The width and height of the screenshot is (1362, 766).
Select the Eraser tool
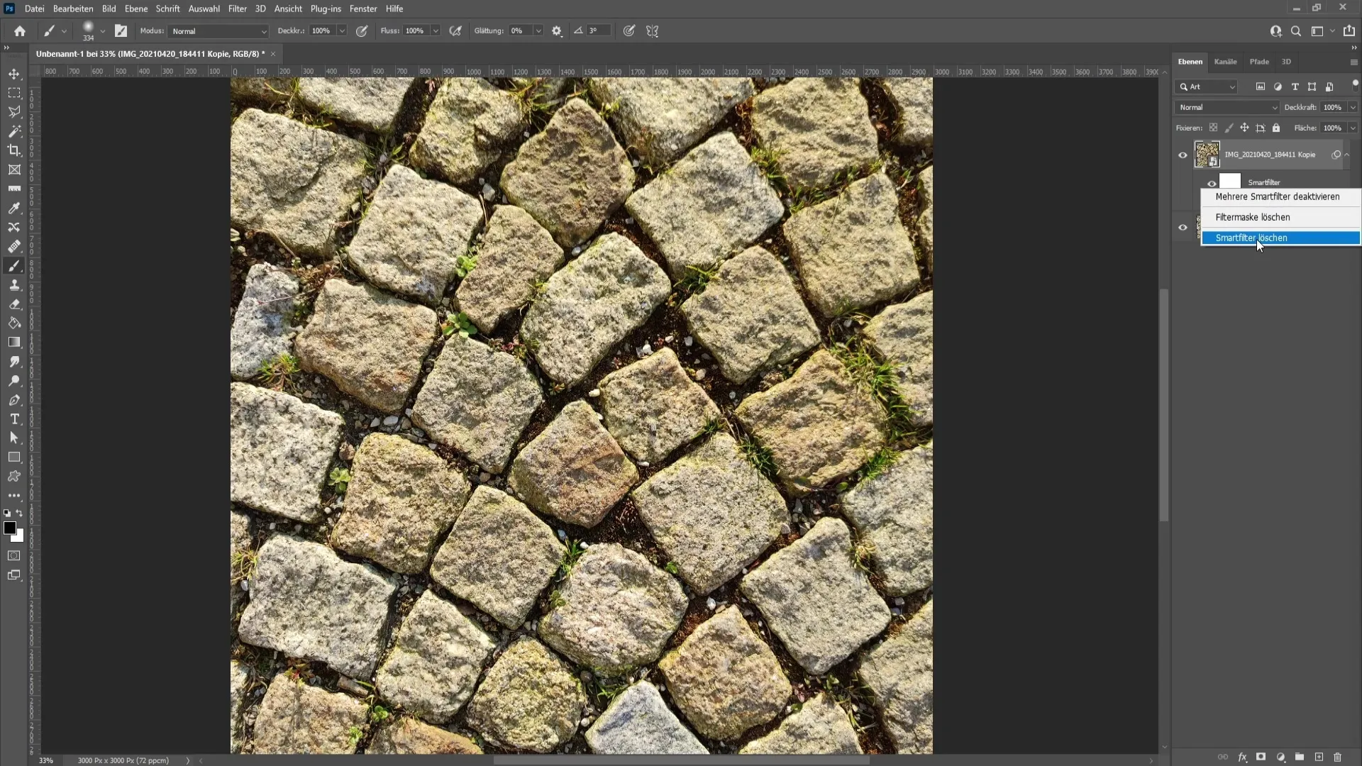[x=13, y=303]
